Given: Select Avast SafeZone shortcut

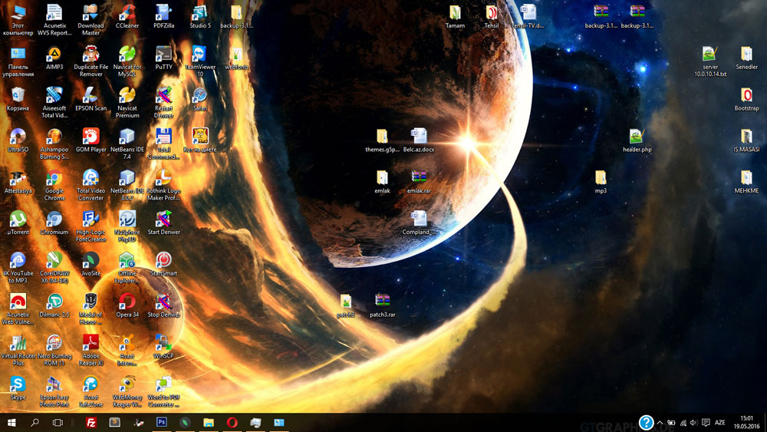Looking at the screenshot, I should (91, 391).
